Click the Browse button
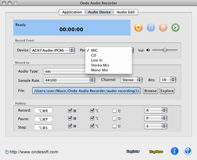The height and width of the screenshot is (160, 197). 150,91
